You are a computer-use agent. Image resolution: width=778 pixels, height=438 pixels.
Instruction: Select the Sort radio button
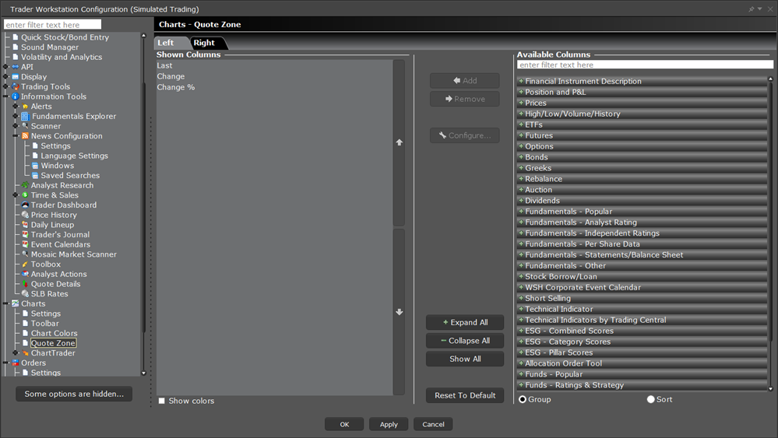[x=651, y=399]
